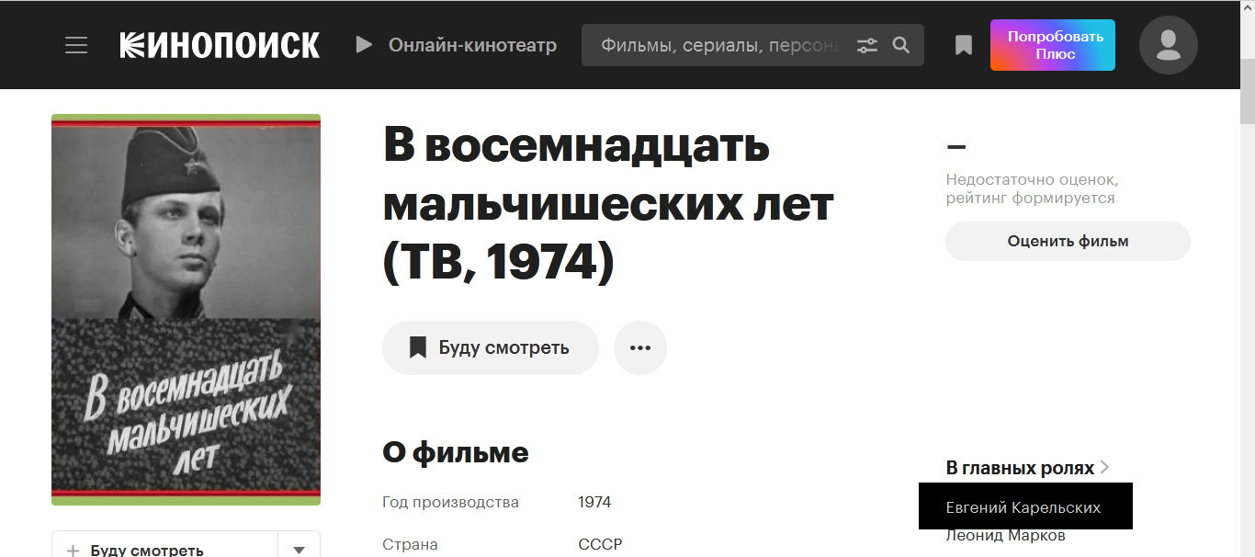Expand the dropdown arrow under the poster
This screenshot has width=1255, height=557.
299,549
